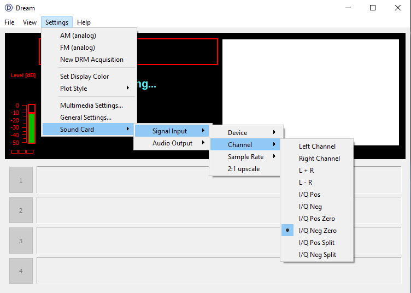Image resolution: width=411 pixels, height=293 pixels.
Task: Expand the Sample Rate submenu
Action: point(246,157)
